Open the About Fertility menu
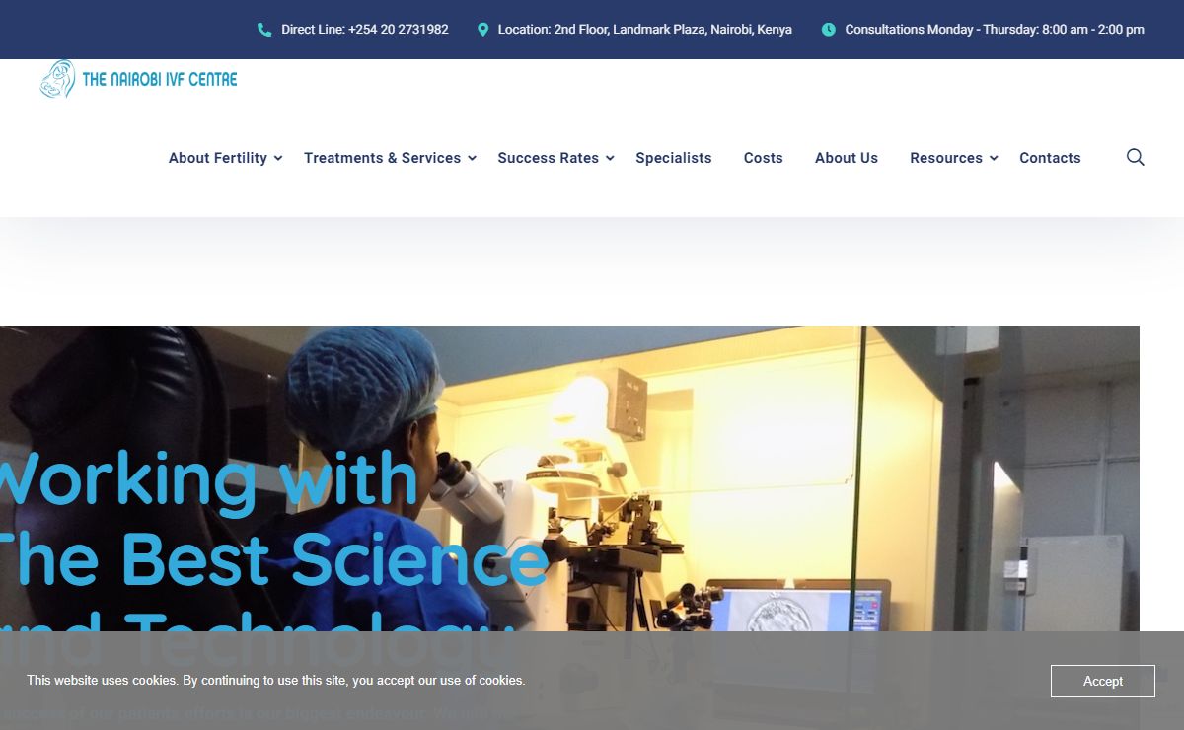1184x730 pixels. click(x=218, y=158)
